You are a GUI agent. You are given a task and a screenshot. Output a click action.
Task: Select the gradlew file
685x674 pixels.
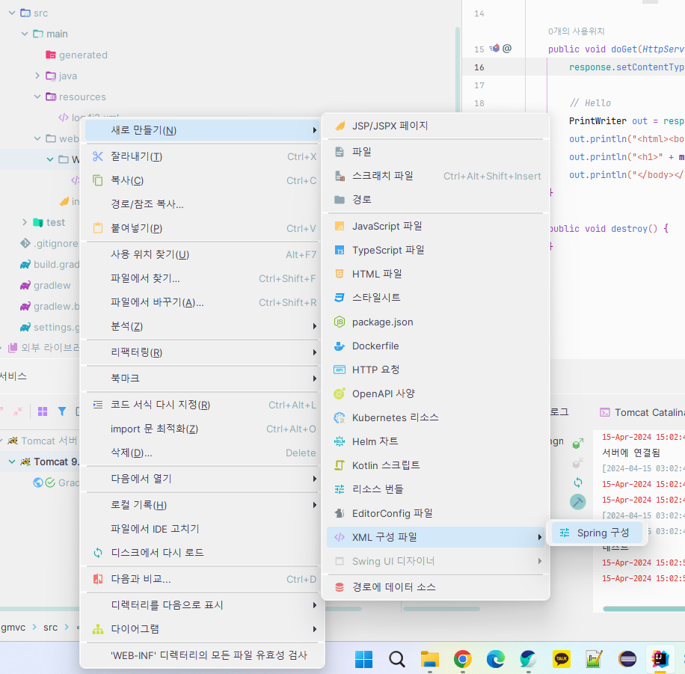click(x=46, y=286)
